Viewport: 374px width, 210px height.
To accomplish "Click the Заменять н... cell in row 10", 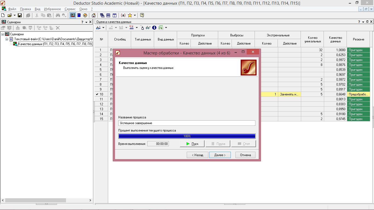I will (x=290, y=94).
